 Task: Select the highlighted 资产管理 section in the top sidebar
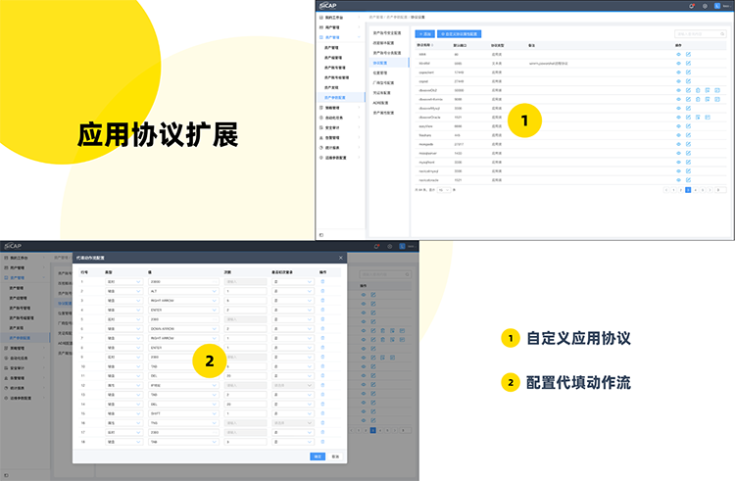coord(337,35)
